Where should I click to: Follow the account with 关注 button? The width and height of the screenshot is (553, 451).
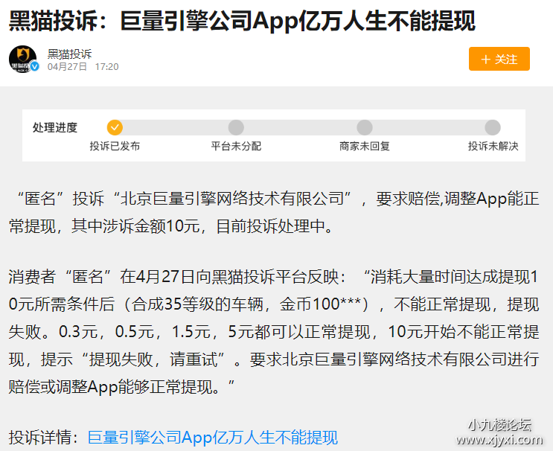tap(499, 59)
